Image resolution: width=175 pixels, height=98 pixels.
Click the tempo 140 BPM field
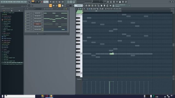pyautogui.click(x=46, y=2)
